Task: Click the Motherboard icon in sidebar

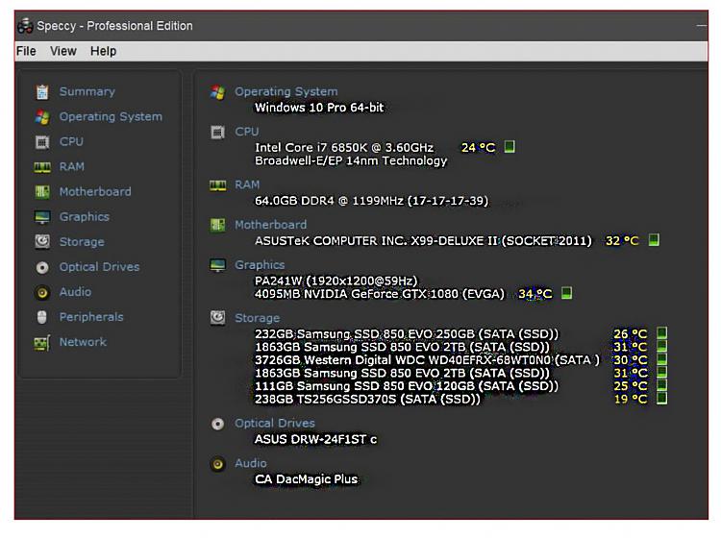Action: tap(42, 191)
